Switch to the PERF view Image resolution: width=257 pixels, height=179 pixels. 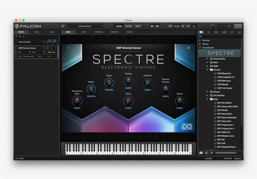(138, 26)
